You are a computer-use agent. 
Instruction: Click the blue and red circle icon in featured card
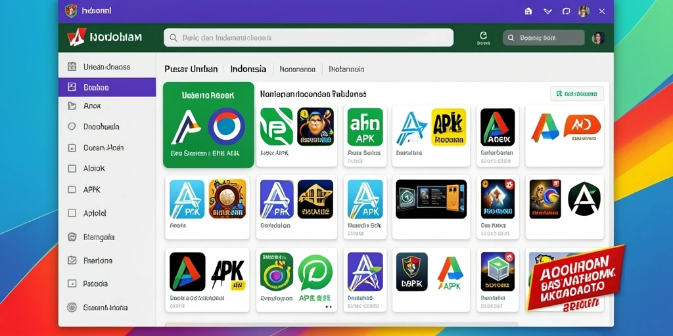click(x=227, y=126)
